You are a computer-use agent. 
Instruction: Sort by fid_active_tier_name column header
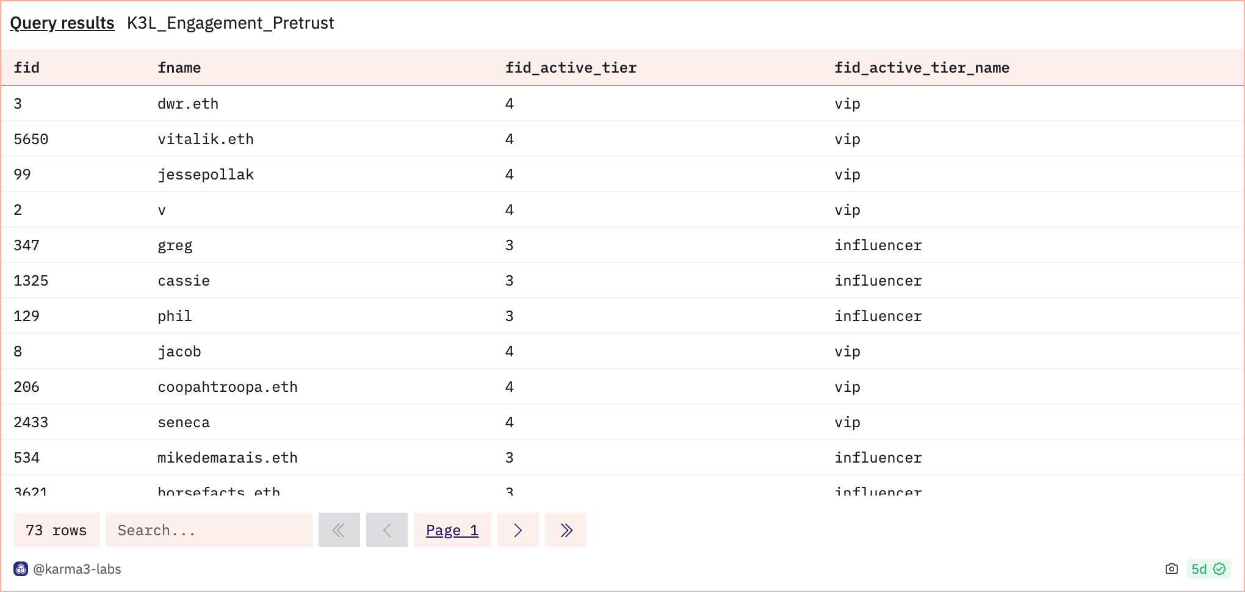(922, 68)
